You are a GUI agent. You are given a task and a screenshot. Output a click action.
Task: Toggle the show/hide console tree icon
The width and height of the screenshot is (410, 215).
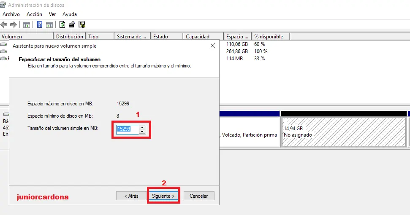(27, 25)
